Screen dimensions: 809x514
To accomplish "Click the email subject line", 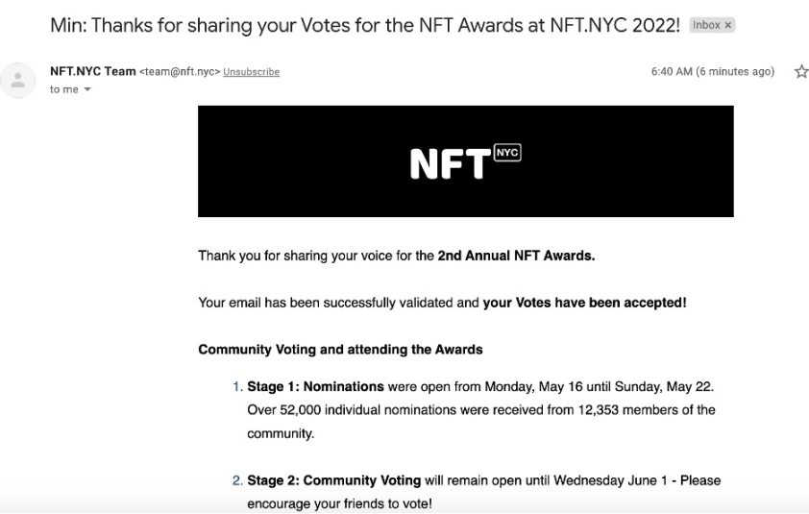I will [365, 26].
